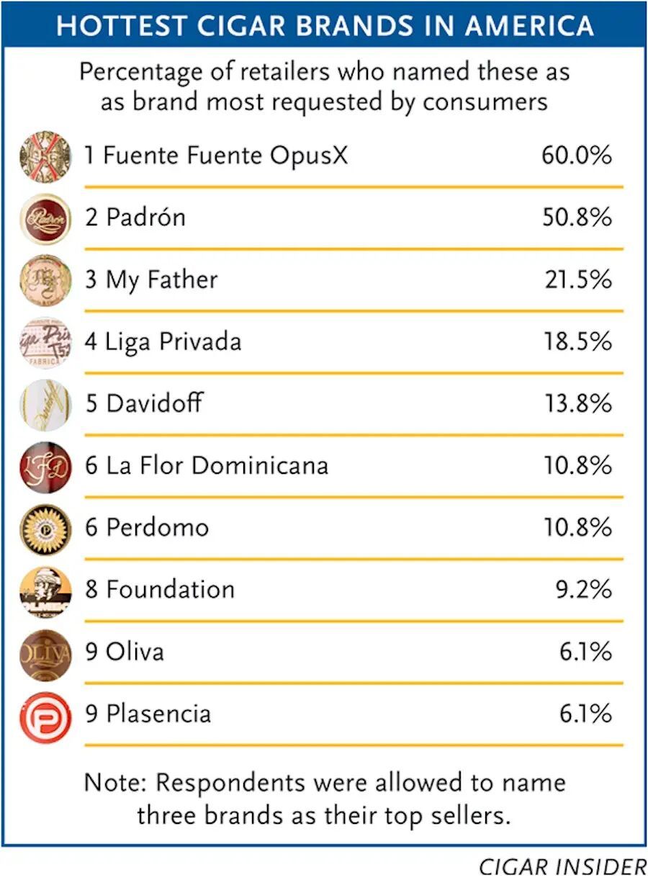Screen dimensions: 648x888
Task: Click the white Davidoff band icon
Action: [45, 405]
